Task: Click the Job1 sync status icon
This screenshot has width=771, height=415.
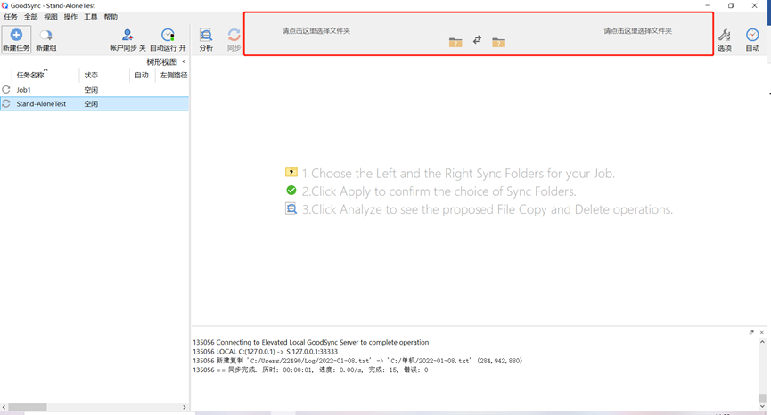Action: (6, 90)
